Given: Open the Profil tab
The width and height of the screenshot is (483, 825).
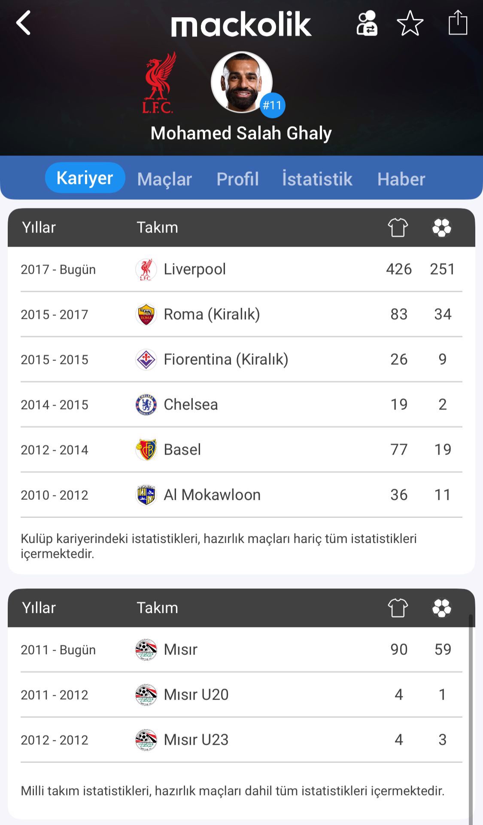Looking at the screenshot, I should pyautogui.click(x=237, y=179).
